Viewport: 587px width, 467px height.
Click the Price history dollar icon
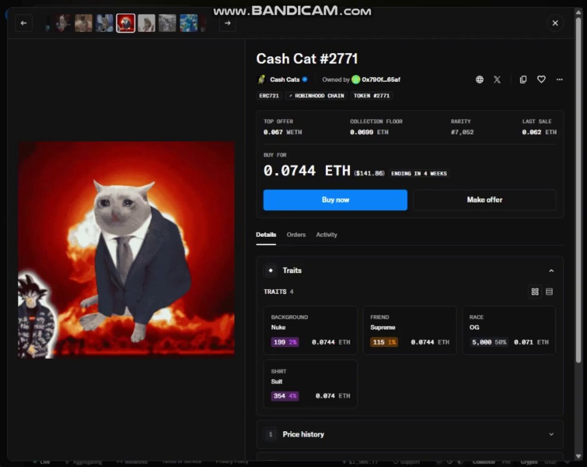pyautogui.click(x=271, y=434)
